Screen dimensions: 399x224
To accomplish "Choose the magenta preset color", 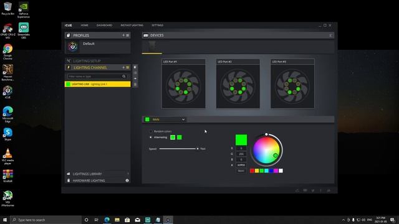I will [276, 170].
